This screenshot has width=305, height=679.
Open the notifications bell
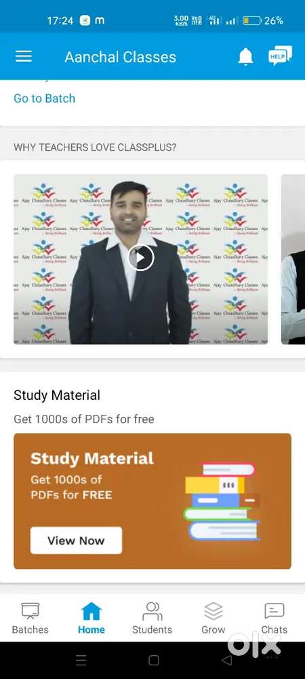(x=245, y=57)
